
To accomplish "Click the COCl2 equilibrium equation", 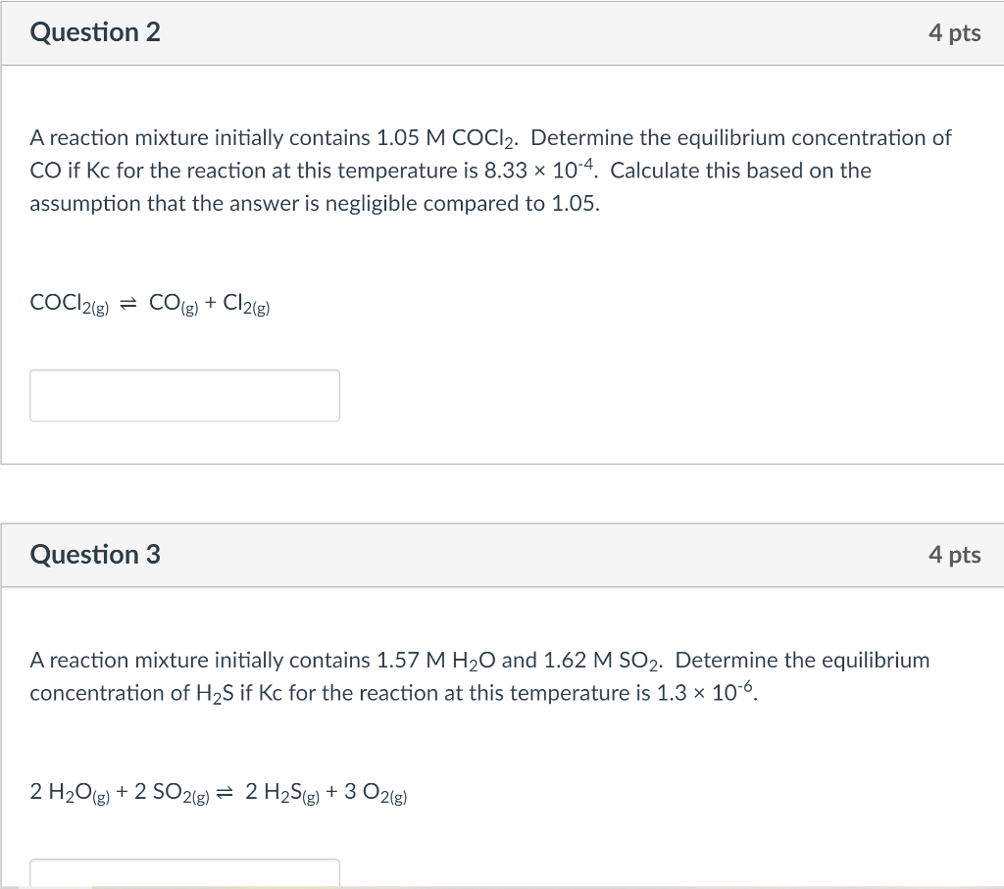I will click(x=150, y=303).
